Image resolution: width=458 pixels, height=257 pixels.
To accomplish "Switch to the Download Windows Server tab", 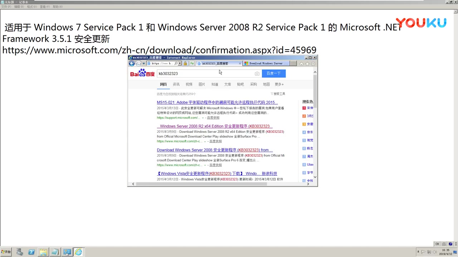I will tap(266, 64).
